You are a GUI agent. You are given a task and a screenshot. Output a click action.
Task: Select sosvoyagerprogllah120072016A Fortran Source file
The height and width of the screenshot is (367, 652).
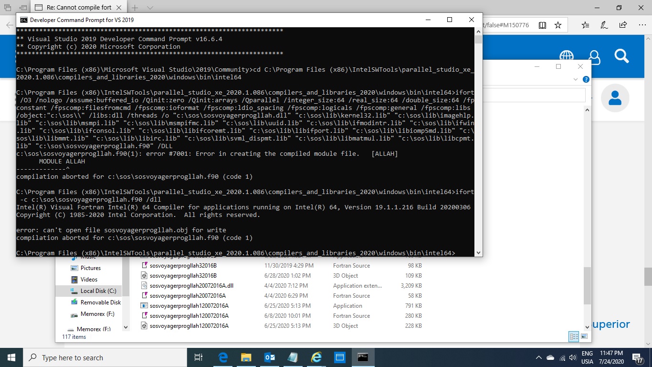pos(189,316)
